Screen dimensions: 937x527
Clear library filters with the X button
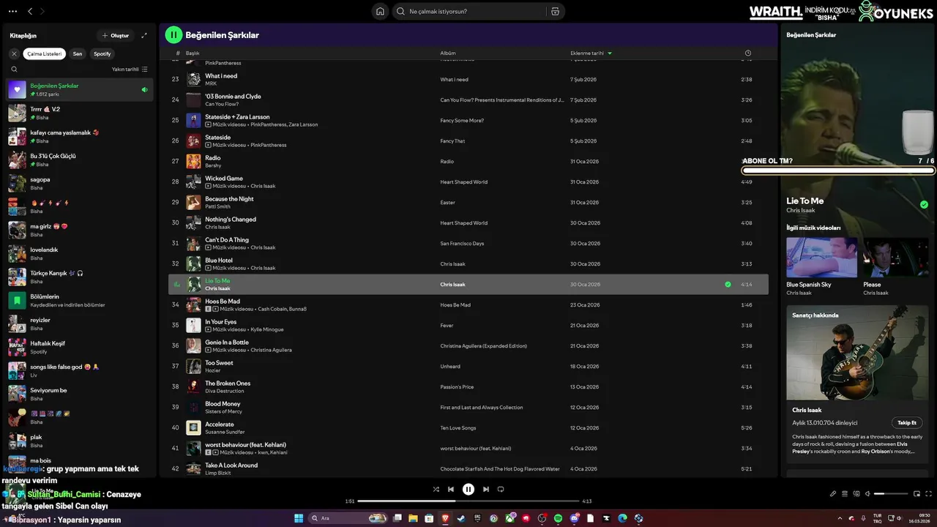(x=14, y=53)
